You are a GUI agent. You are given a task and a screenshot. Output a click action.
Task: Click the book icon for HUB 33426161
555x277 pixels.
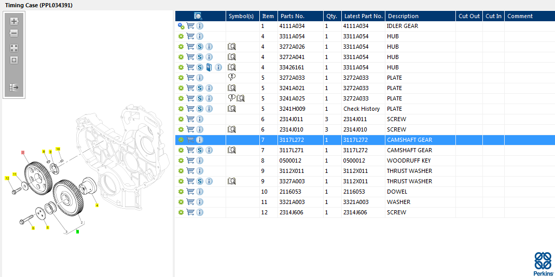point(209,67)
